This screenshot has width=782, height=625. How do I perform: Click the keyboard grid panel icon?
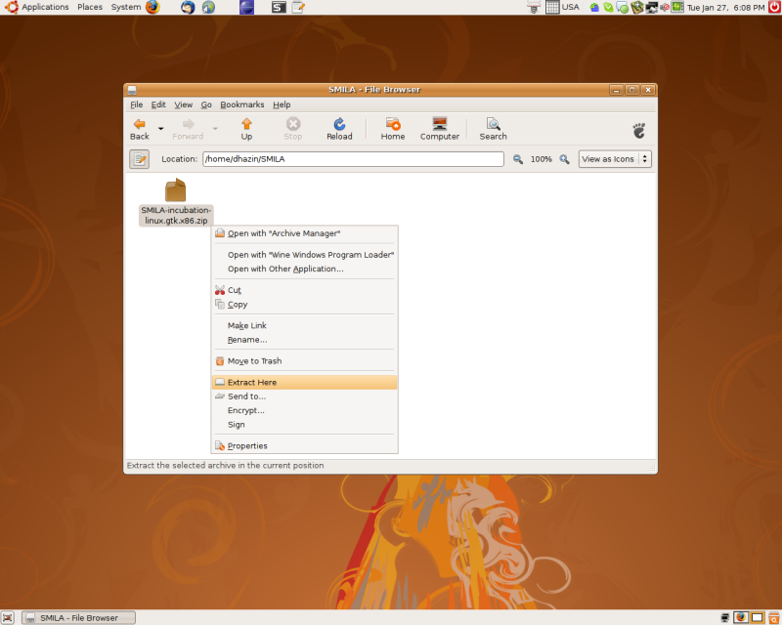(552, 7)
